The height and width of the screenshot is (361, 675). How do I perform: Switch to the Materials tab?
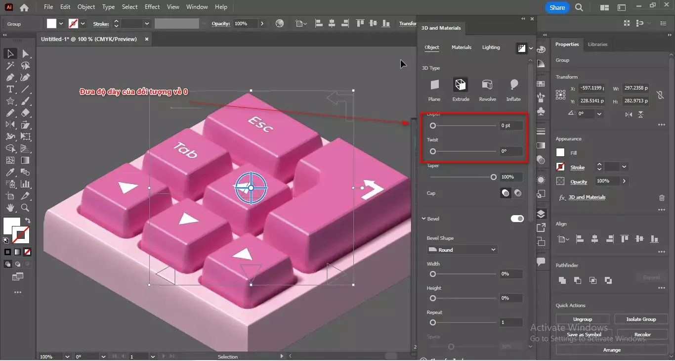462,47
